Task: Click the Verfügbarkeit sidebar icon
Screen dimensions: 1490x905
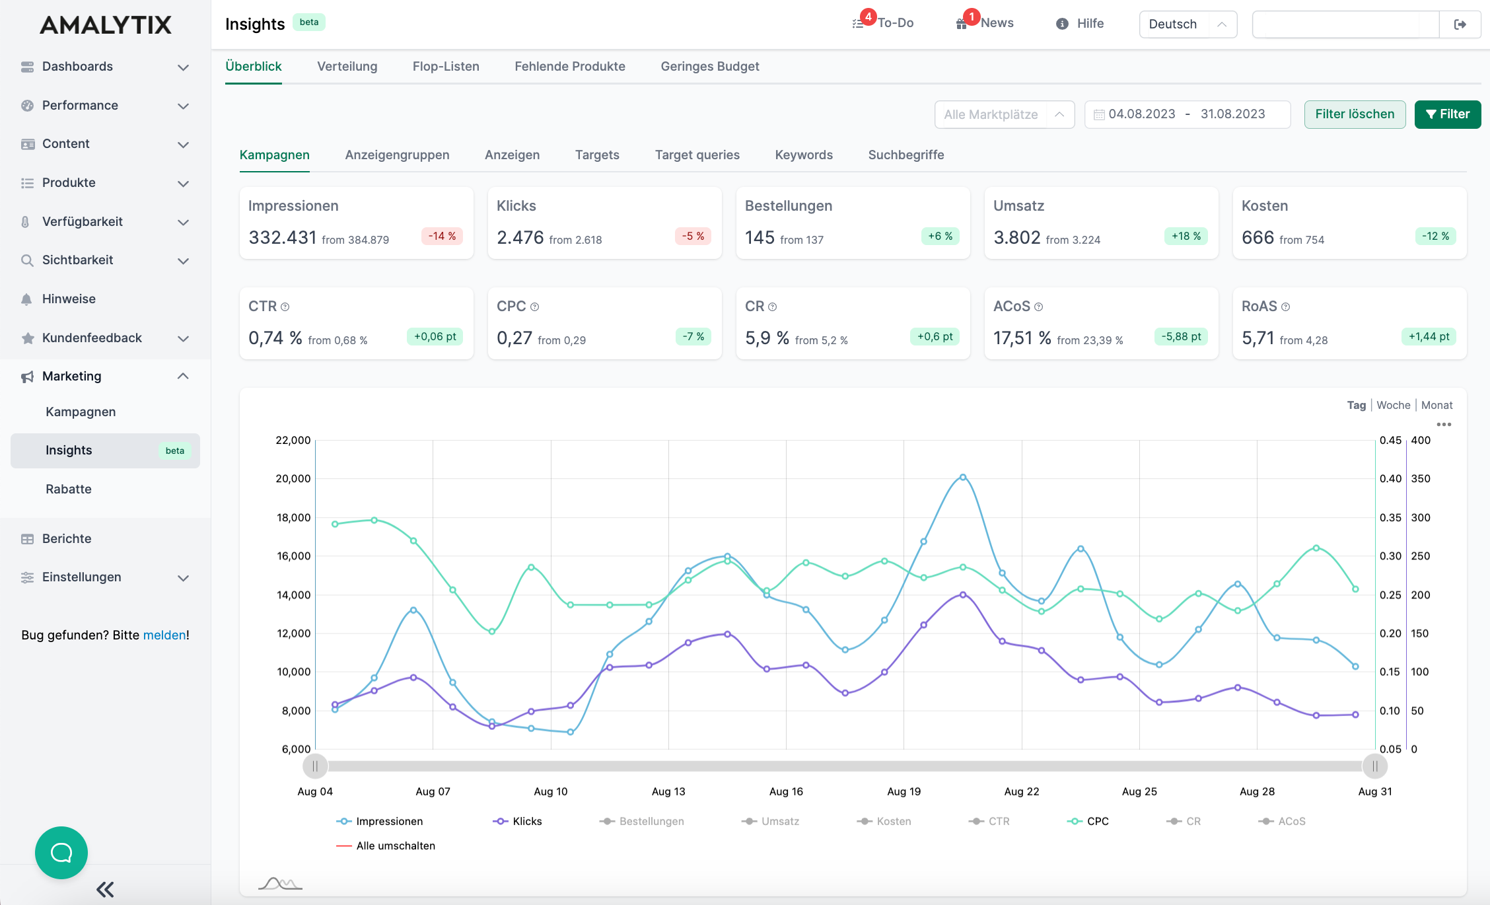Action: (x=25, y=222)
